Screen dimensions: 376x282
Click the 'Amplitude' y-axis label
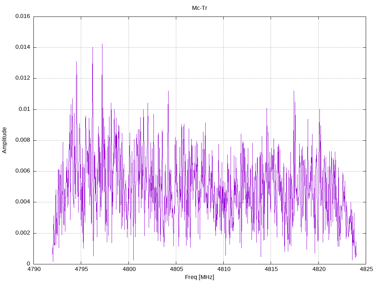click(x=4, y=140)
